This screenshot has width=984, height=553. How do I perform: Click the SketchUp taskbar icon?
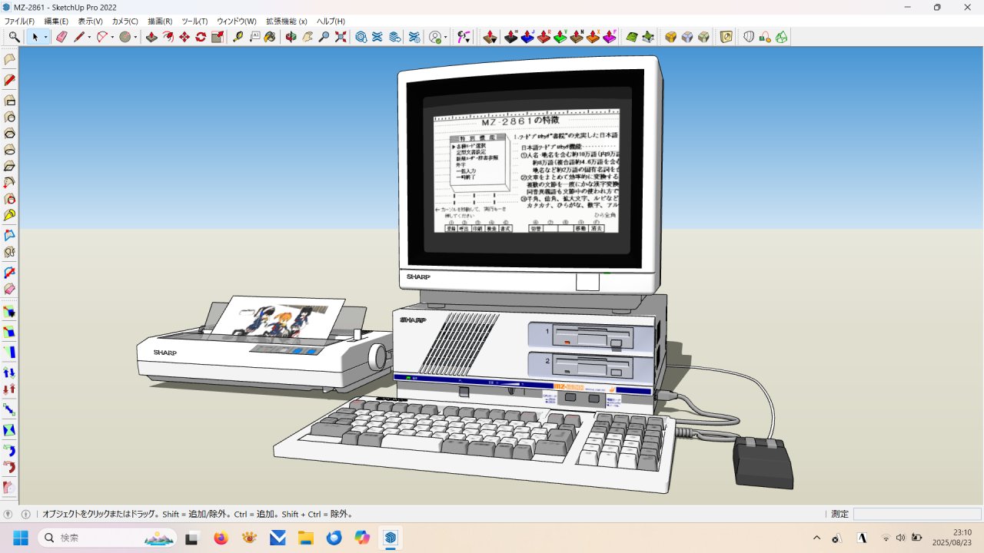pos(391,538)
